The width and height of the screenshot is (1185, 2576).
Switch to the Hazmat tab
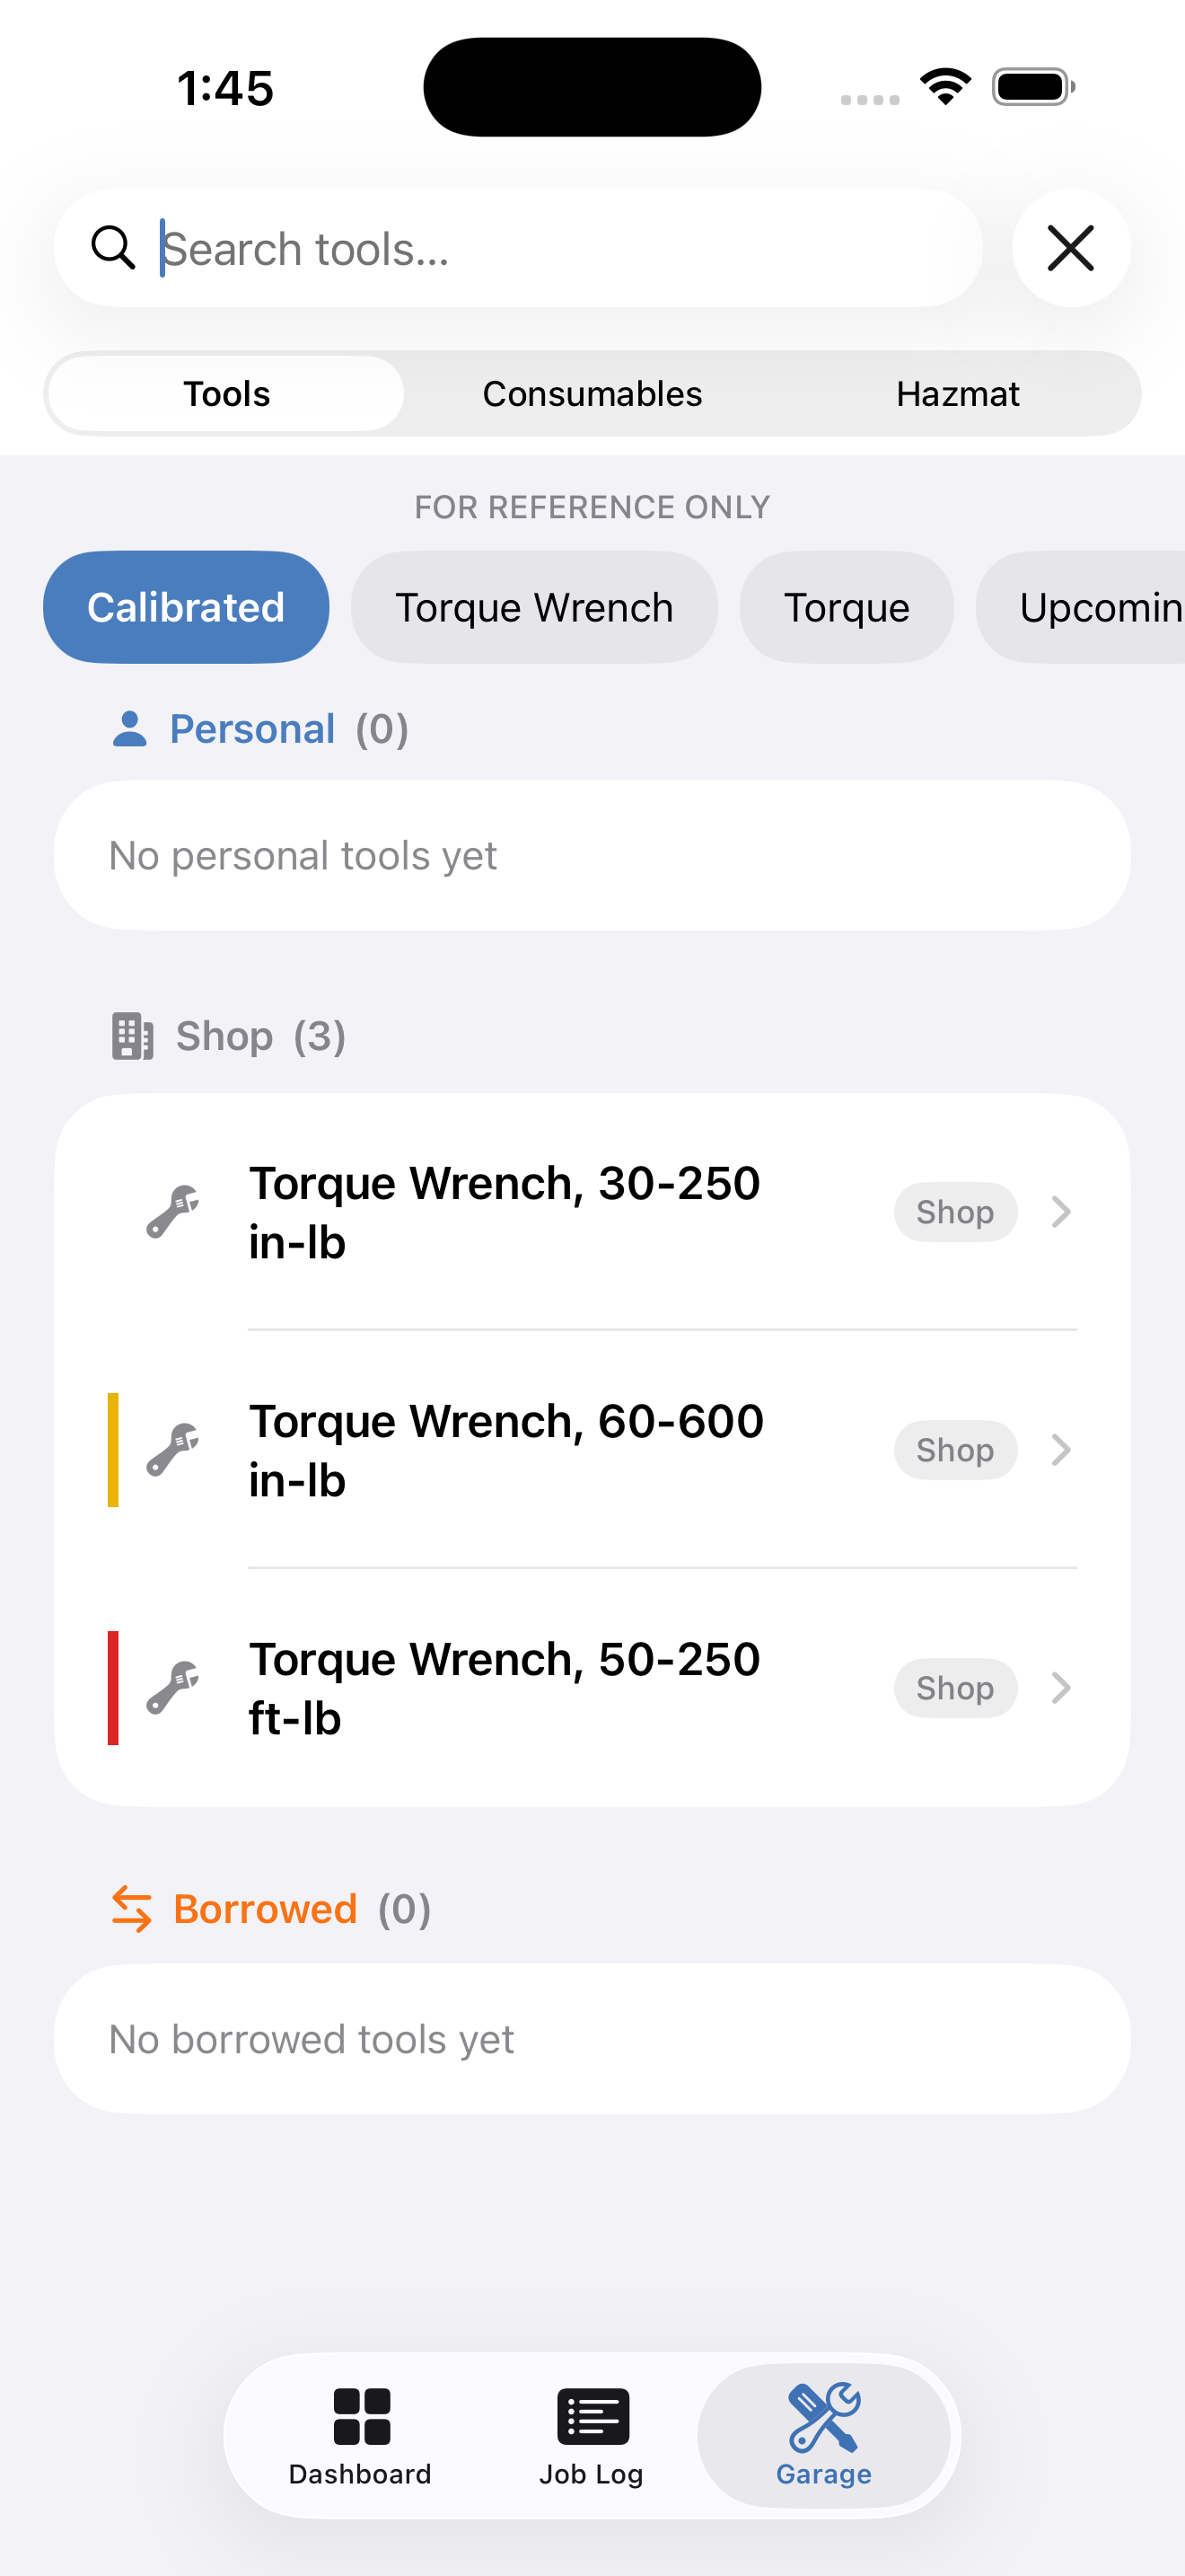click(x=957, y=393)
